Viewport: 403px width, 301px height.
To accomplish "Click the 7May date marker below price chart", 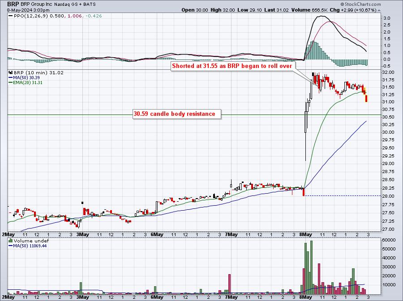I will (x=232, y=234).
